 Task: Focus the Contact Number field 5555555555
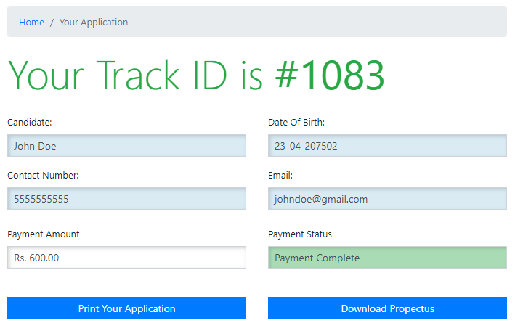[x=126, y=199]
